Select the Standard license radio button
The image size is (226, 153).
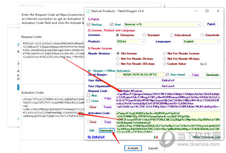(x=144, y=35)
